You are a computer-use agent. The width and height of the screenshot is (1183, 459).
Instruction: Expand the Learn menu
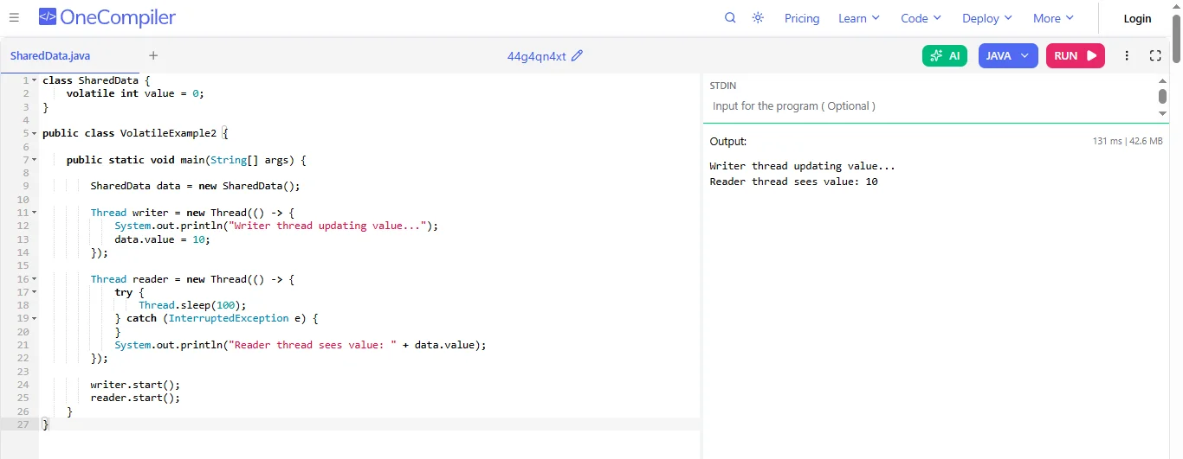tap(859, 18)
